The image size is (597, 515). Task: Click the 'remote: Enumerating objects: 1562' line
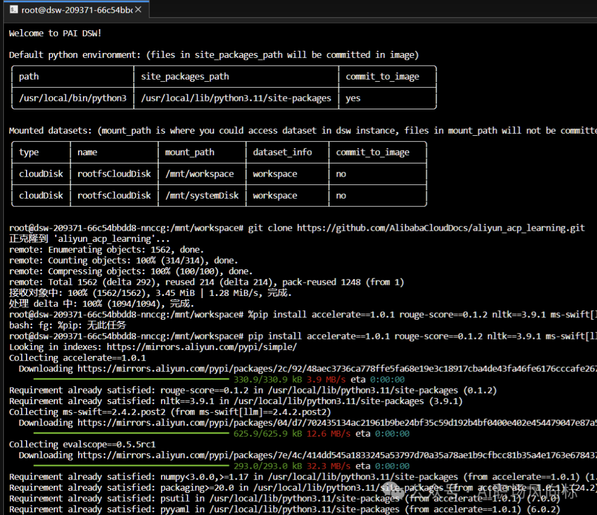coord(106,249)
